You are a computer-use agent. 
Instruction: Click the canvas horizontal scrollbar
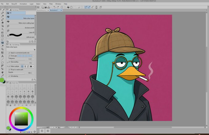pyautogui.click(x=143, y=127)
